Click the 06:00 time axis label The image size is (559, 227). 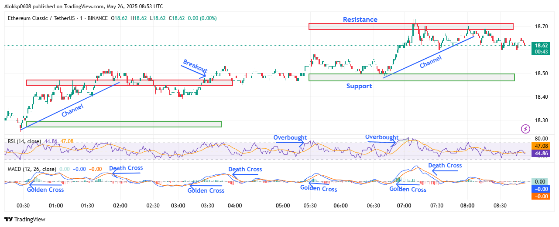coord(341,205)
